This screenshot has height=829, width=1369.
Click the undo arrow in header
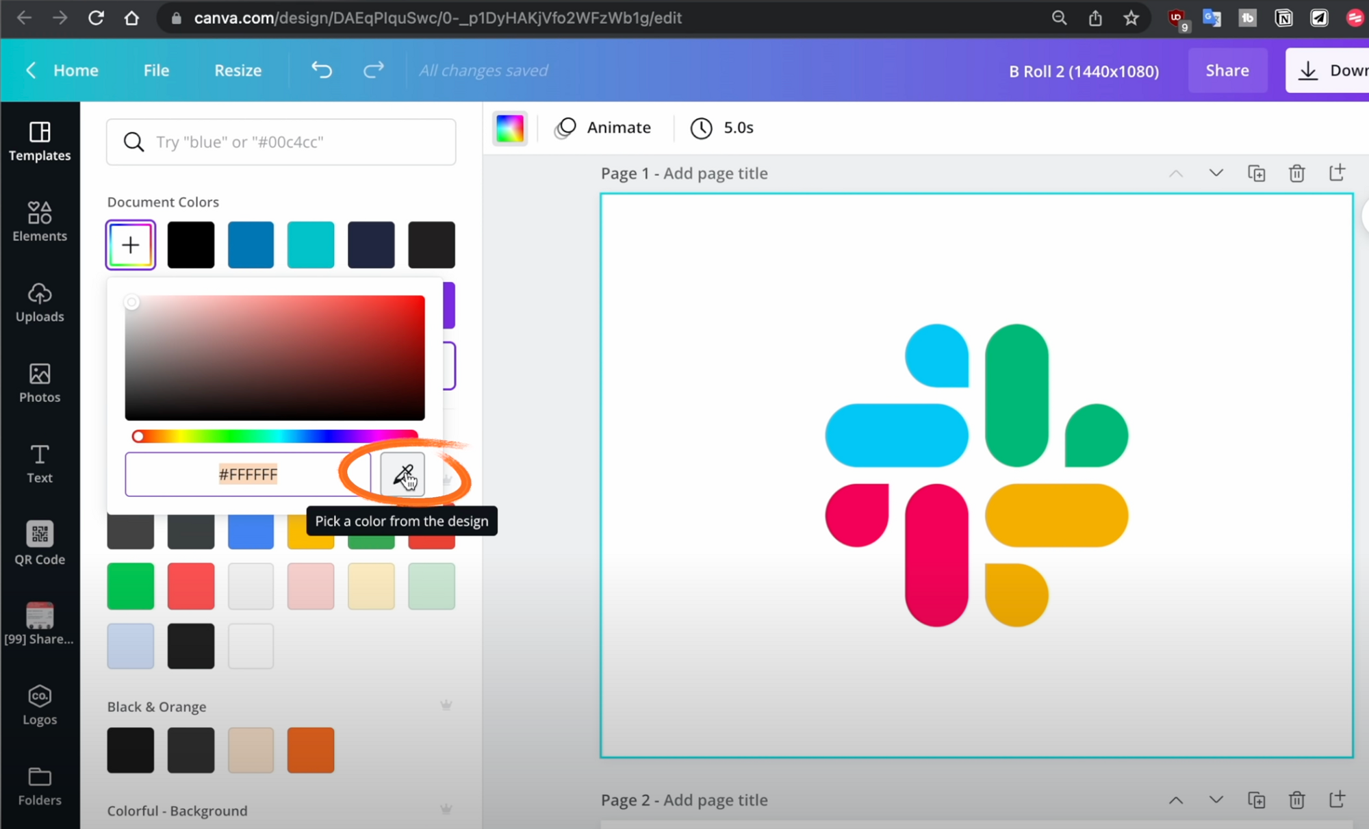(x=322, y=70)
